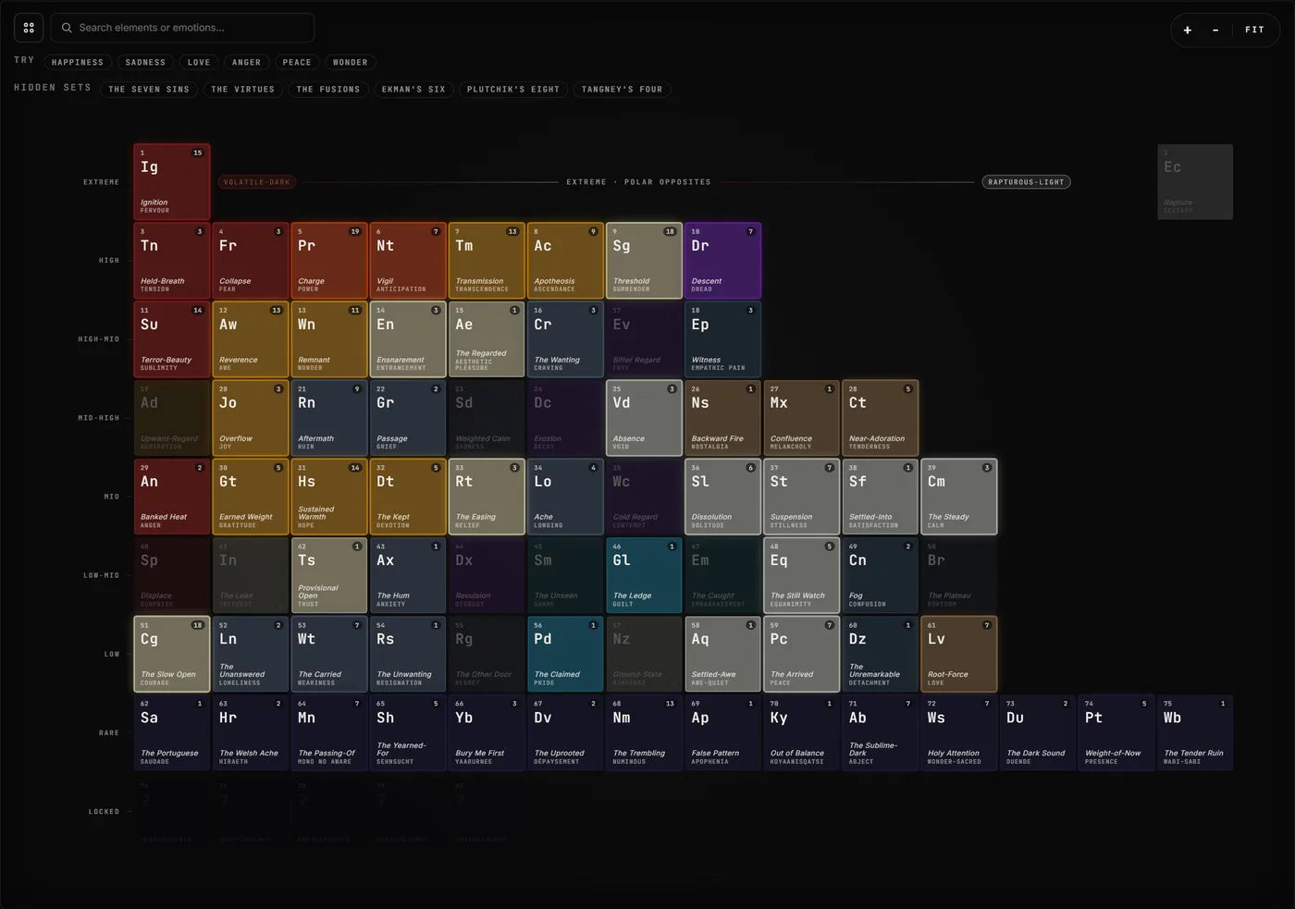The image size is (1295, 909).
Task: Choose the PEACE suggestion chip
Action: coord(297,62)
